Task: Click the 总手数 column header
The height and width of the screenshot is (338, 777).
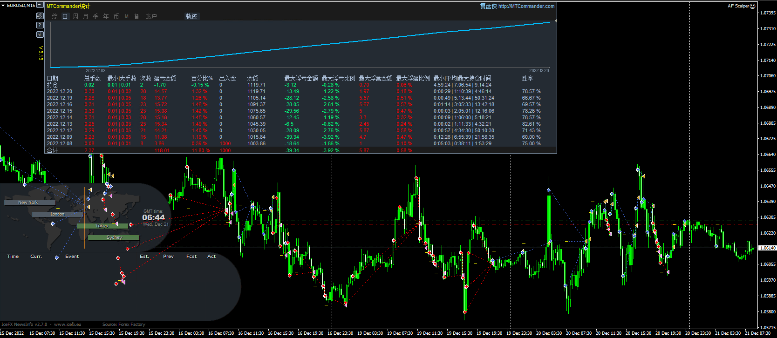Action: (x=92, y=78)
